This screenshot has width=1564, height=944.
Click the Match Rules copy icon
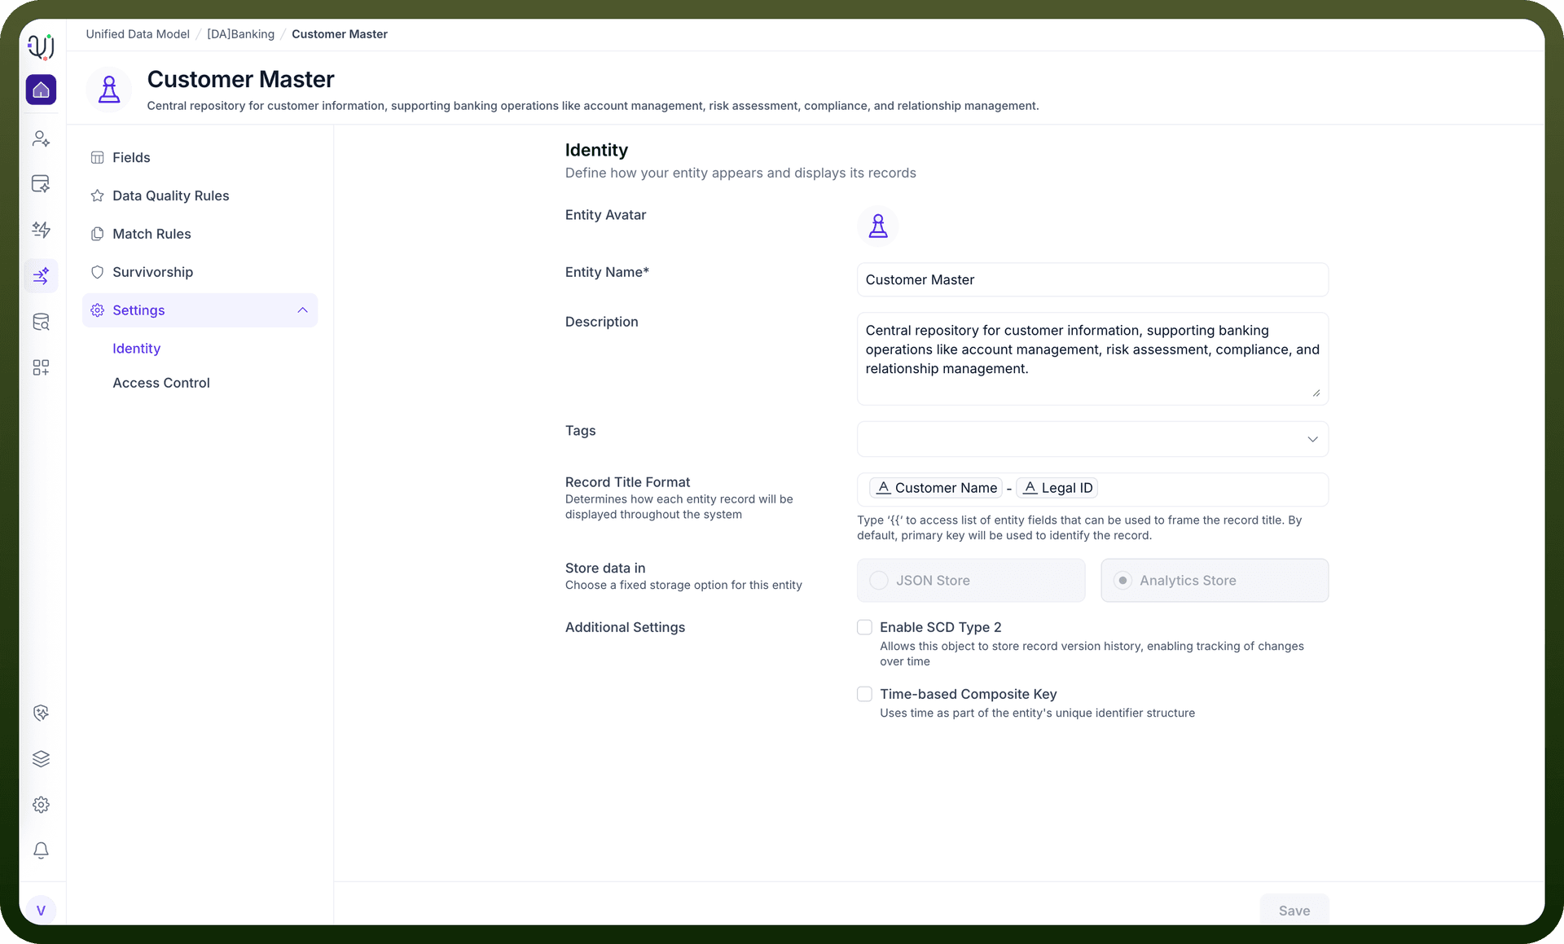point(97,234)
